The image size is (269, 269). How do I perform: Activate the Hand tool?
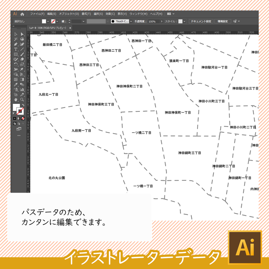pyautogui.click(x=16, y=100)
